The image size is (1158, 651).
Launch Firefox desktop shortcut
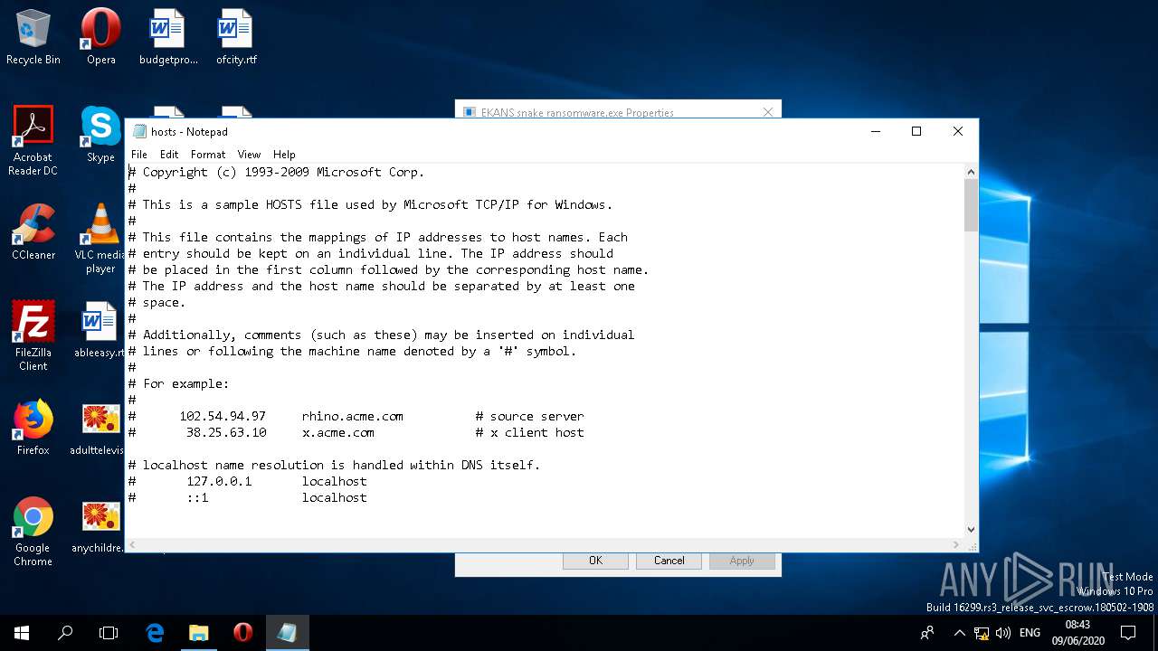click(33, 429)
